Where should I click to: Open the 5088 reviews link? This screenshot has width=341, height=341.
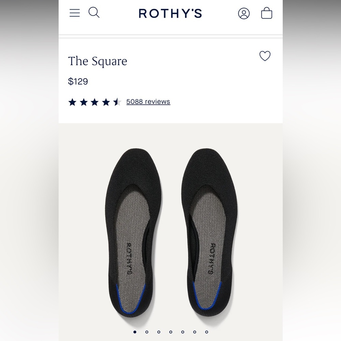tap(148, 102)
